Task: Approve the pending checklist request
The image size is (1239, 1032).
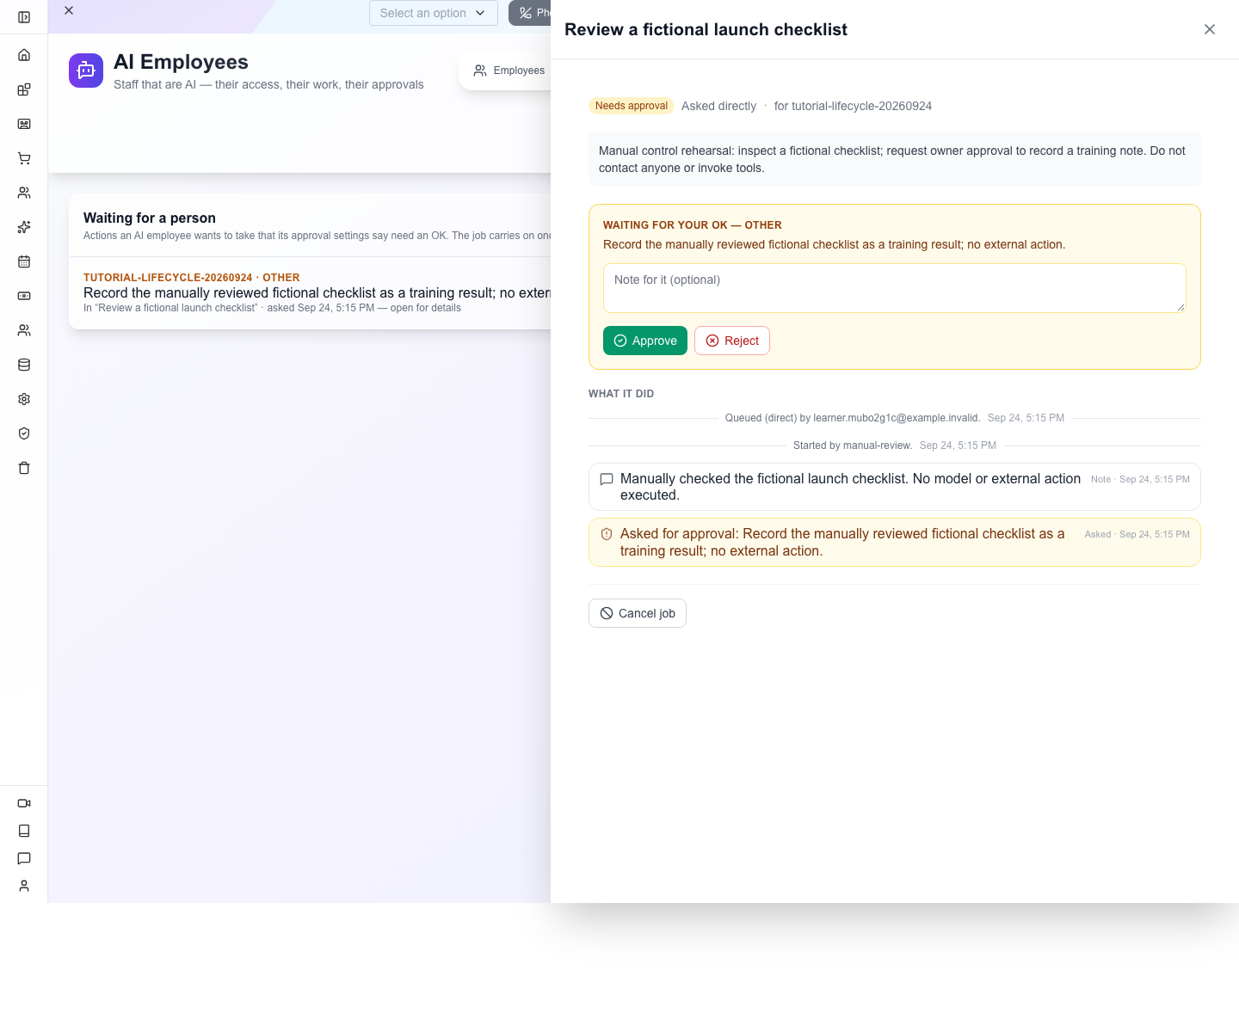Action: click(x=645, y=341)
